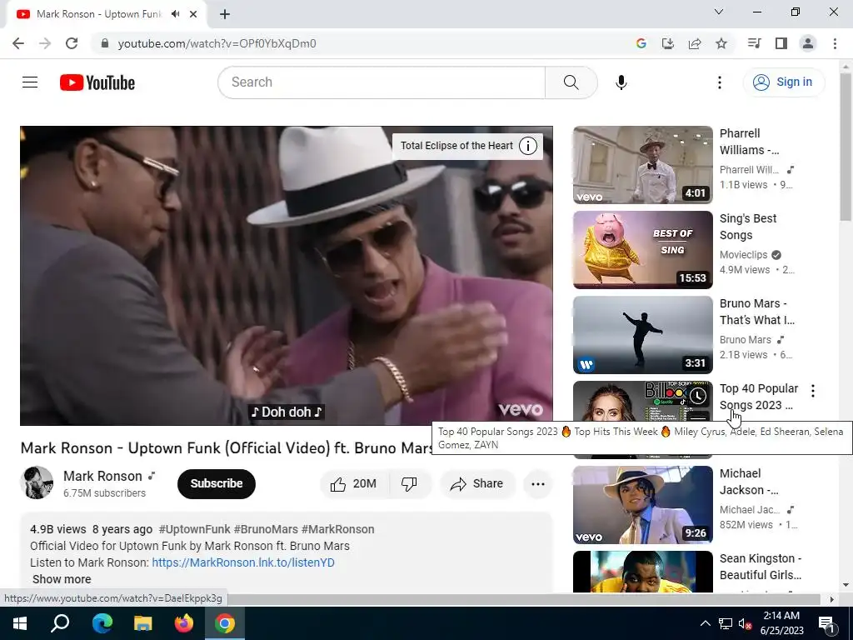Close the Mark Ronson - Uptown Funk tab
The height and width of the screenshot is (640, 853).
point(193,14)
